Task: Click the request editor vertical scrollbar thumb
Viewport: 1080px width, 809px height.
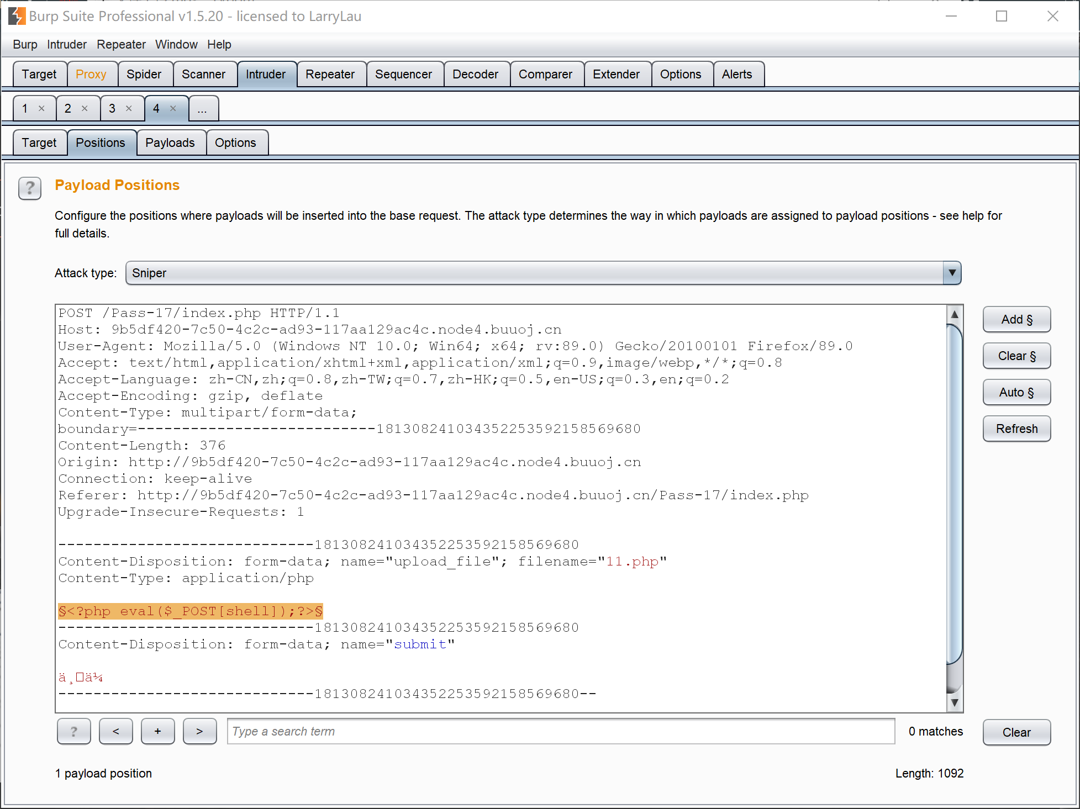Action: [x=955, y=494]
